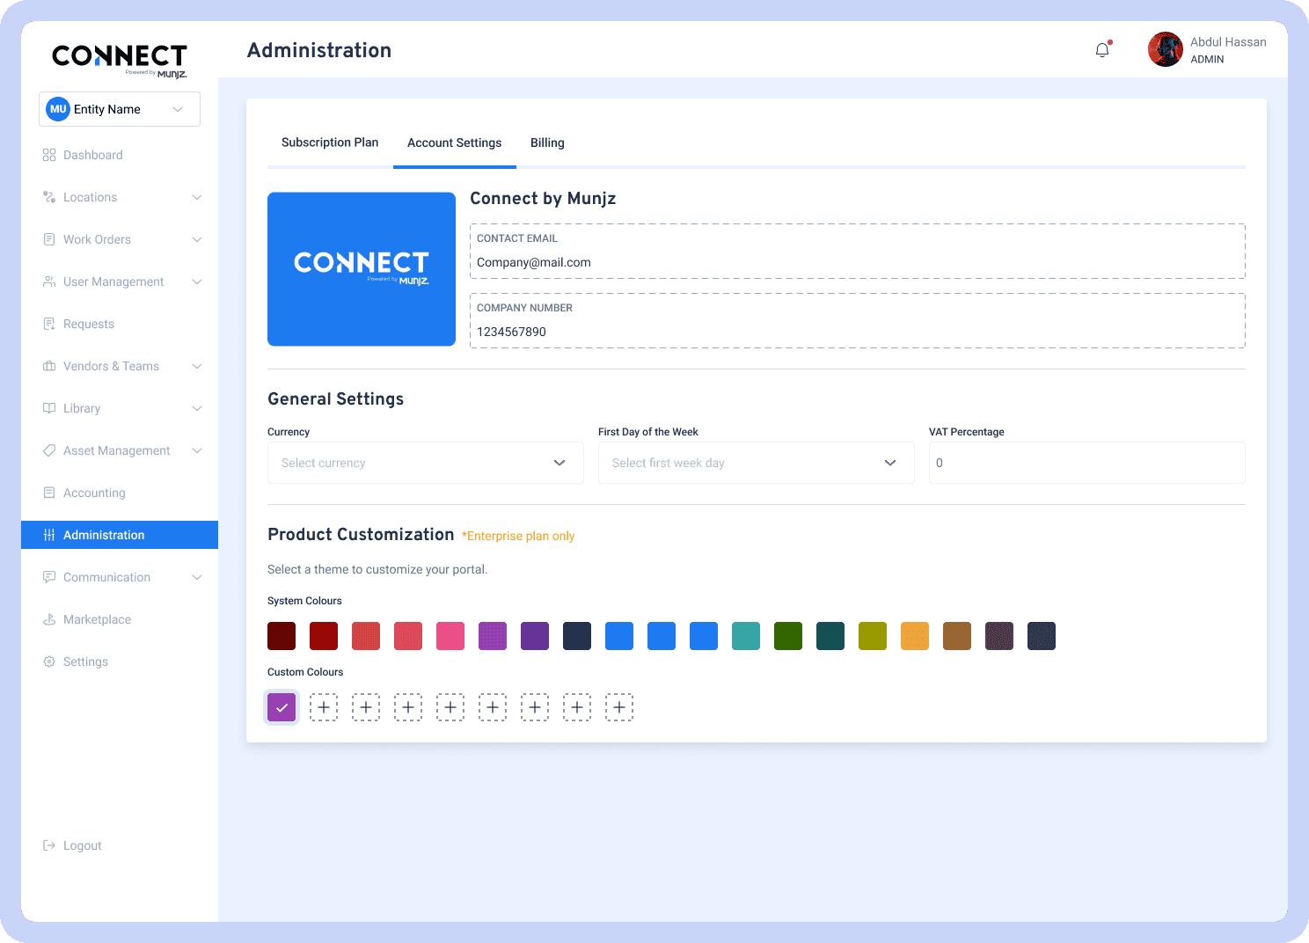Switch to the Subscription Plan tab
Screen dimensions: 1309x943
[x=330, y=143]
